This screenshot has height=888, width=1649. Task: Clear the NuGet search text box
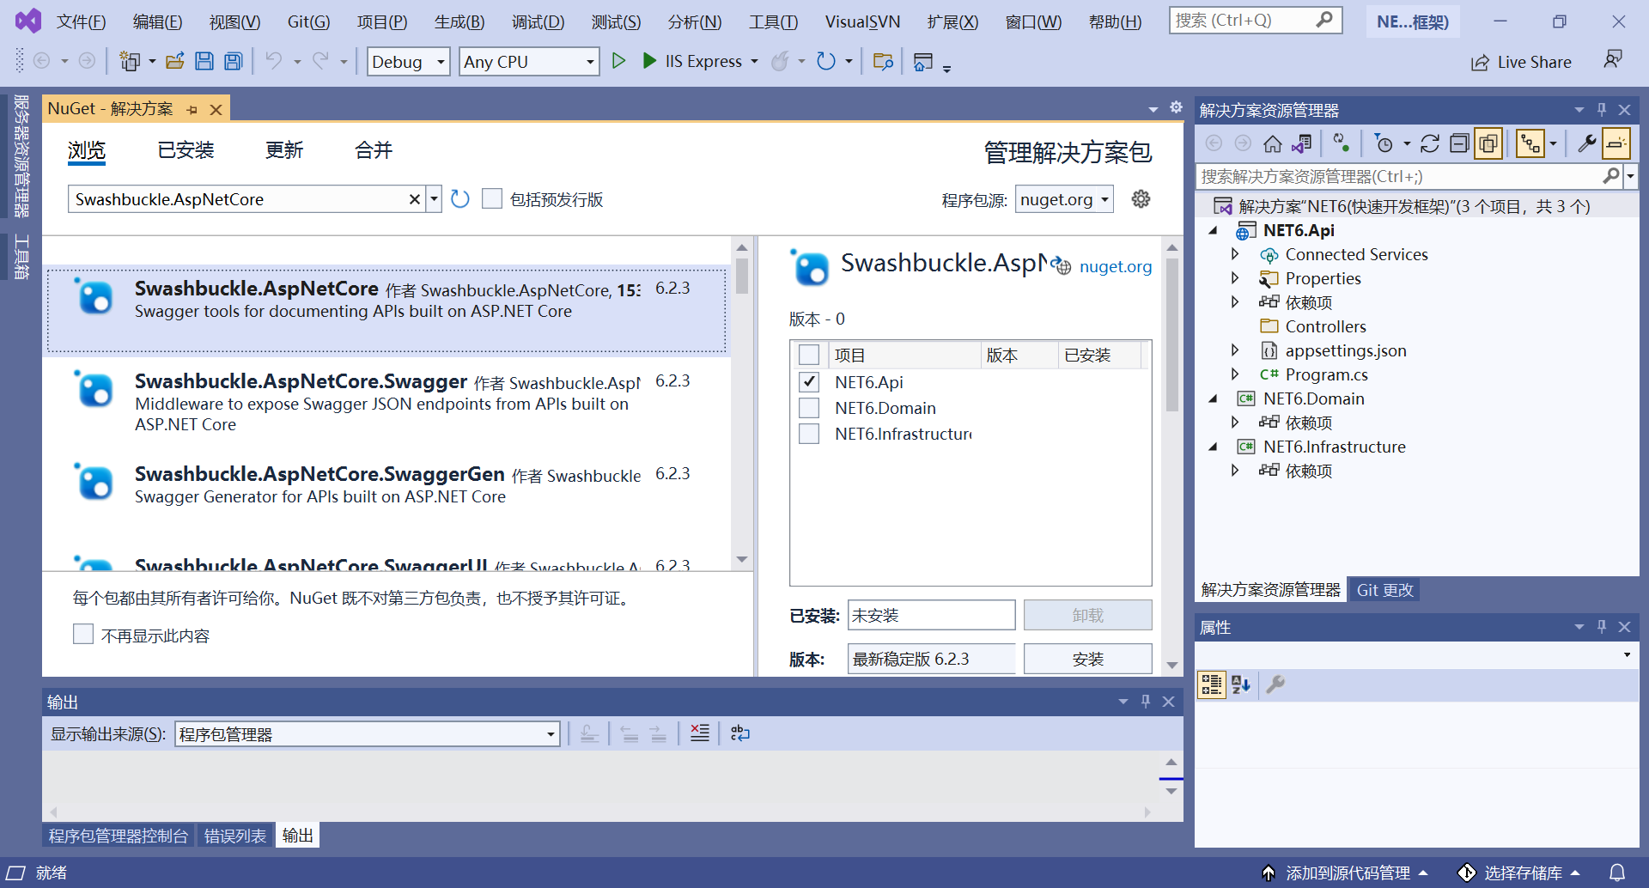click(x=414, y=199)
